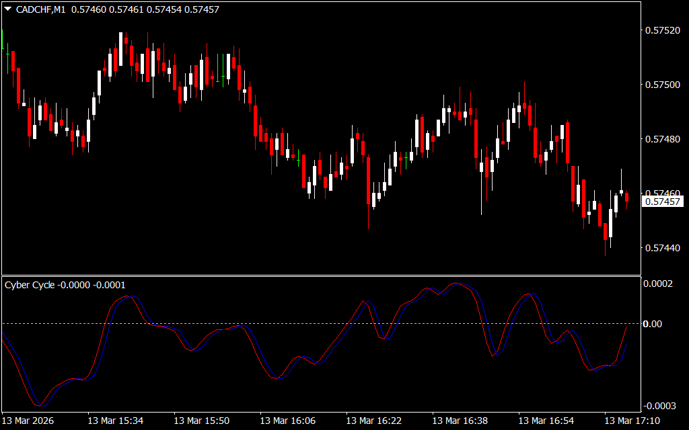The width and height of the screenshot is (689, 430).
Task: Click the 0.0002 indicator scale value
Action: [661, 284]
